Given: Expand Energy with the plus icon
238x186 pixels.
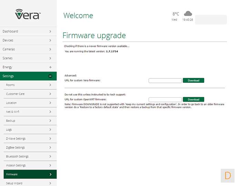Looking at the screenshot, I should [x=50, y=67].
